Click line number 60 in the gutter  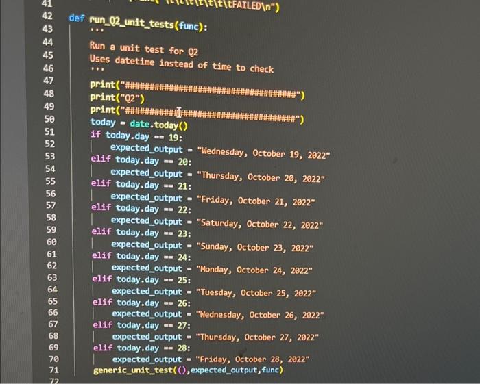(x=51, y=242)
